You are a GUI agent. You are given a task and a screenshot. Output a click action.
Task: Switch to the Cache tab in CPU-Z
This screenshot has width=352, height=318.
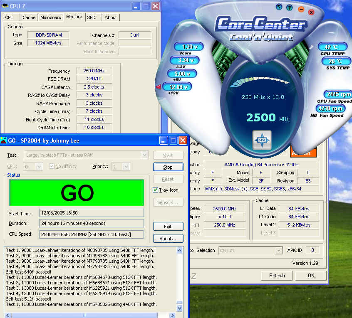click(x=29, y=17)
